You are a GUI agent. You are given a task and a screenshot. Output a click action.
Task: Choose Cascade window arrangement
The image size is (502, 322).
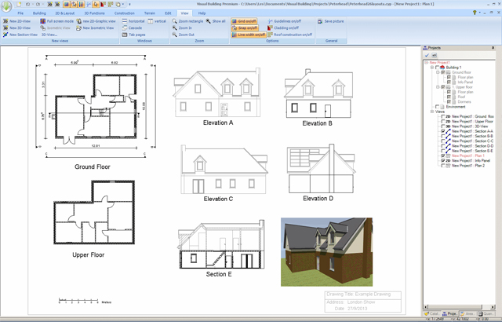point(134,28)
